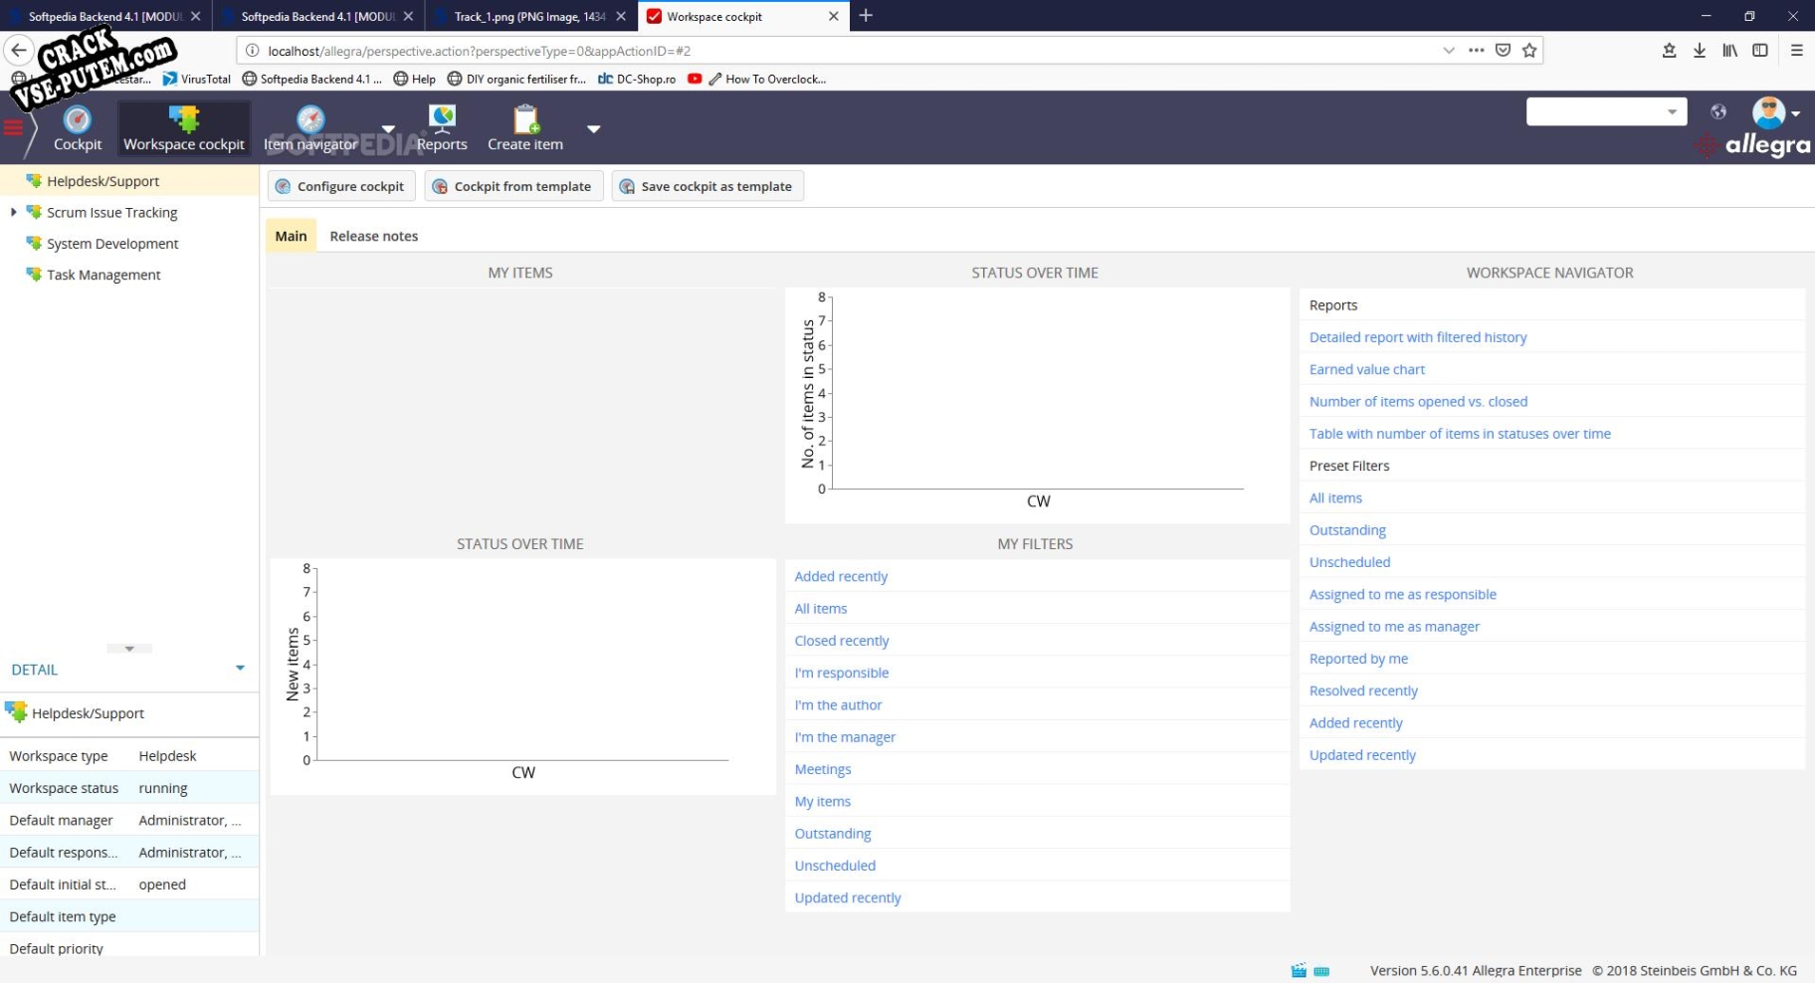
Task: Click the Default initial status opened value
Action: point(162,885)
